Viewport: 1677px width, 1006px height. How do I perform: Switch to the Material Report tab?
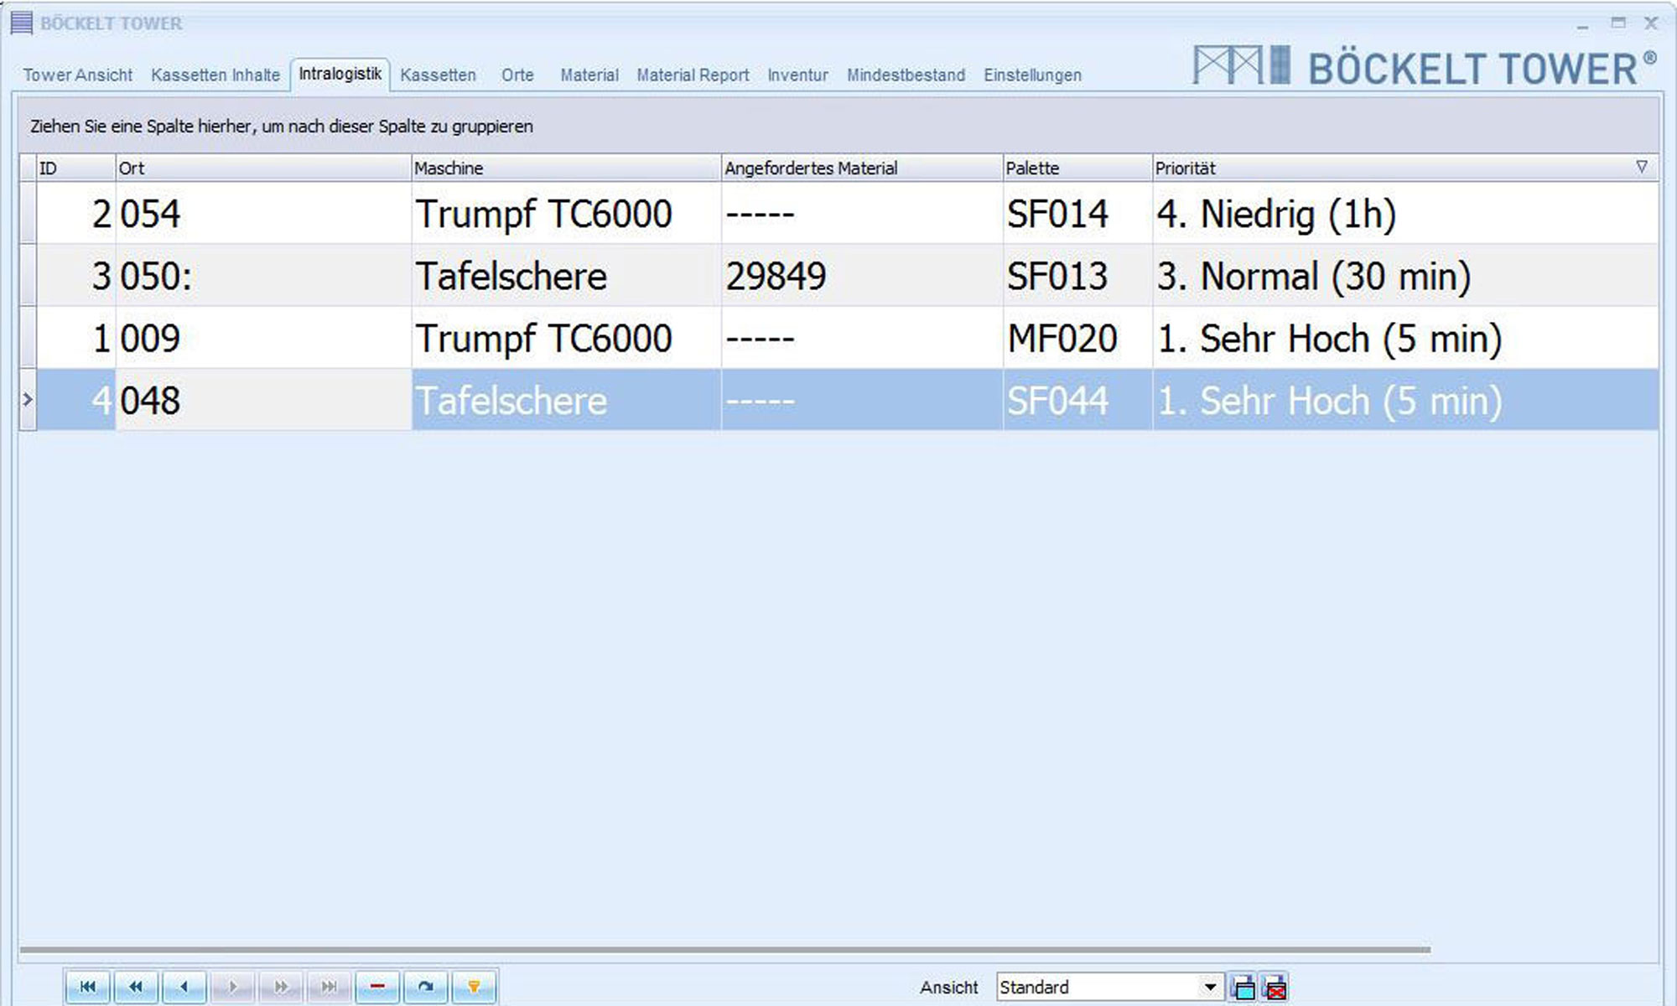pos(693,75)
